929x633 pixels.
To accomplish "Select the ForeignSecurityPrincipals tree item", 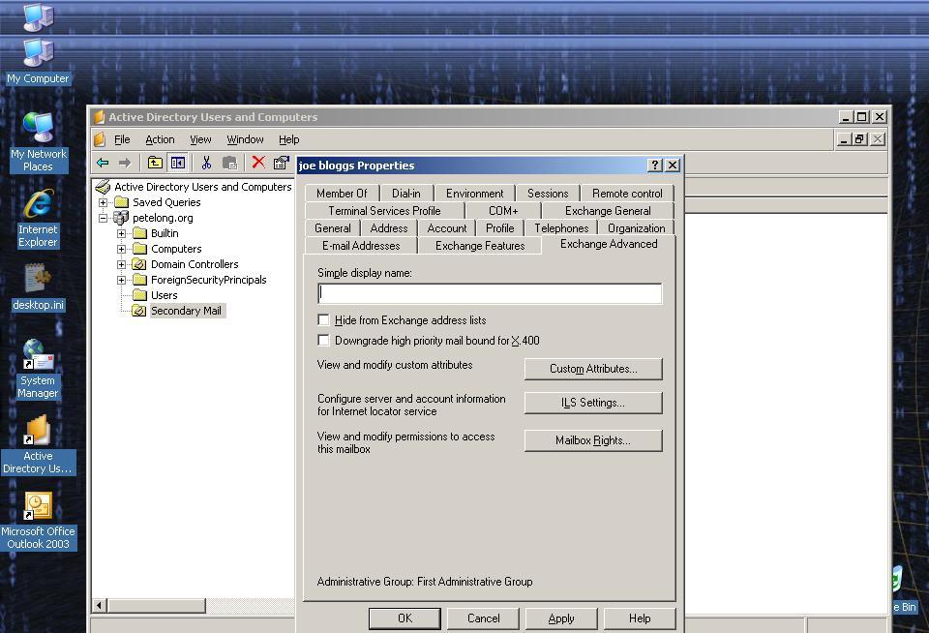I will coord(209,279).
